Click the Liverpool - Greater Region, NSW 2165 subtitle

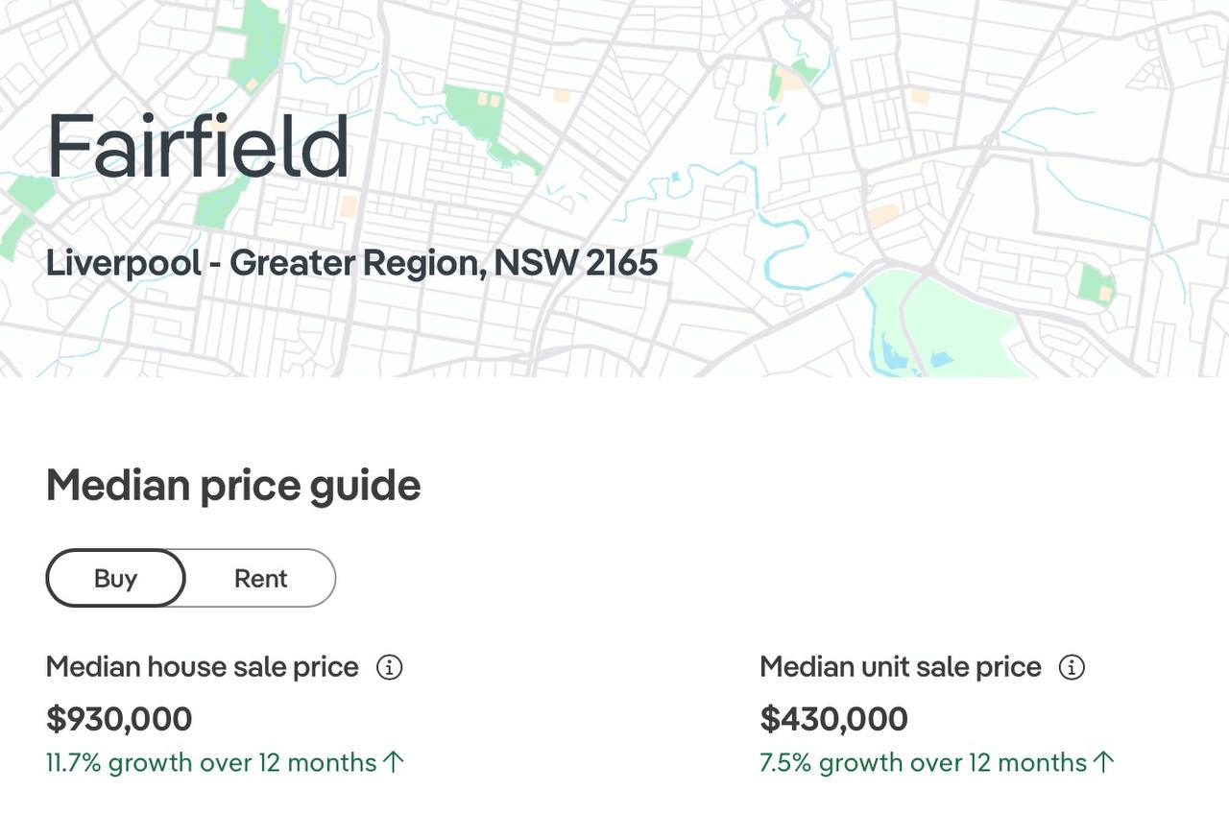[x=352, y=262]
